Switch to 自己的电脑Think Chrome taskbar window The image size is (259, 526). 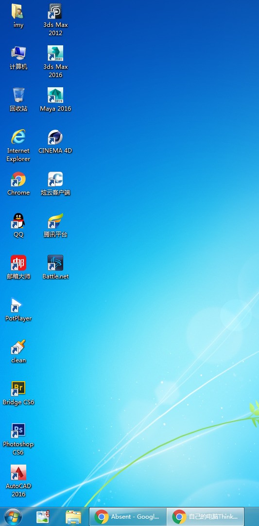206,517
